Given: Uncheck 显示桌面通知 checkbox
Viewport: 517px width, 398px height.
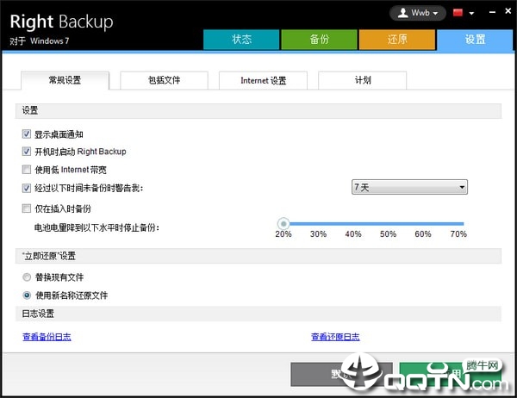Looking at the screenshot, I should [27, 134].
